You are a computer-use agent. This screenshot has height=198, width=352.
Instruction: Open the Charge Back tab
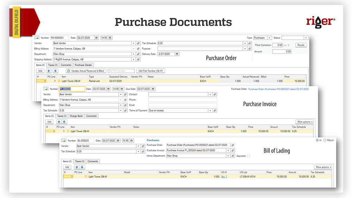tap(76, 116)
